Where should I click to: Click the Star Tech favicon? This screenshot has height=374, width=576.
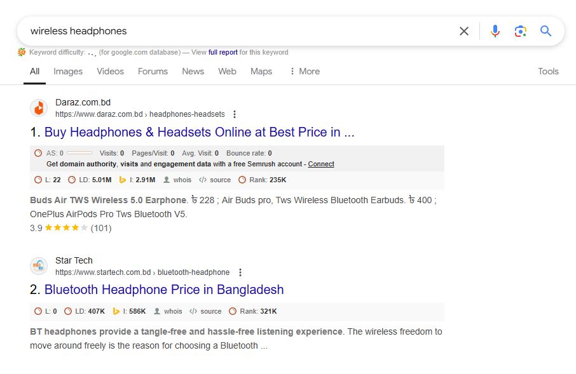[39, 266]
